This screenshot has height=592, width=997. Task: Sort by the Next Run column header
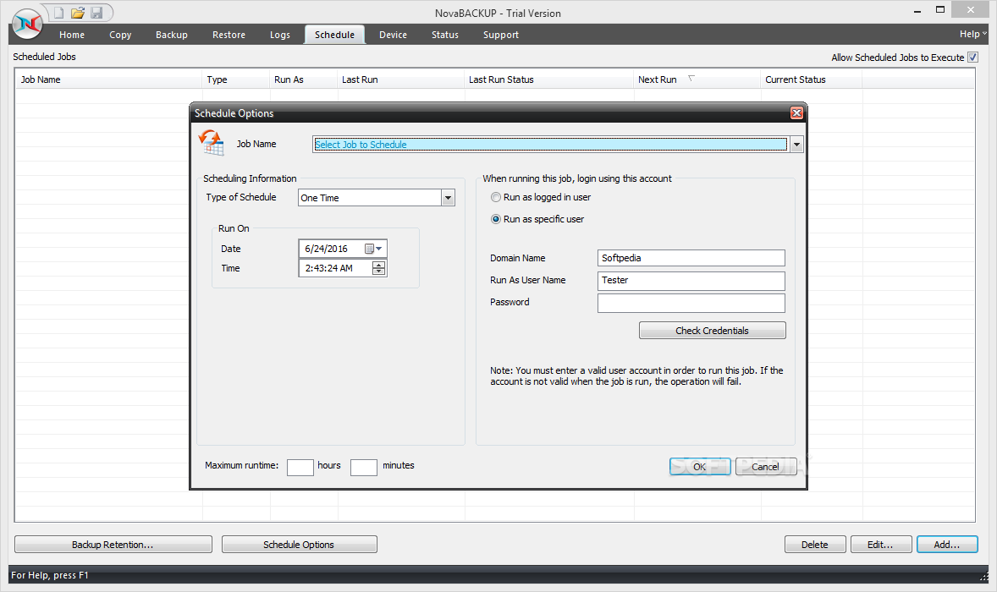[x=697, y=79]
